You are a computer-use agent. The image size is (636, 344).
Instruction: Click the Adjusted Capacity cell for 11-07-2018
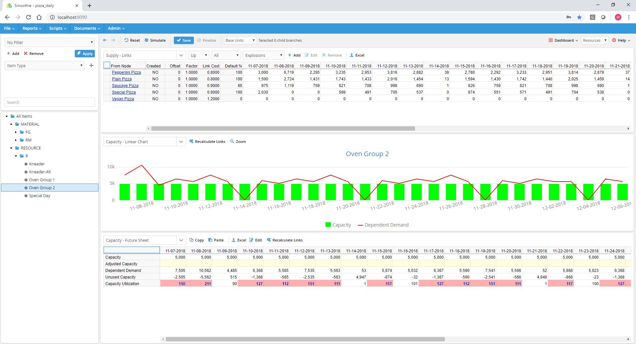173,264
